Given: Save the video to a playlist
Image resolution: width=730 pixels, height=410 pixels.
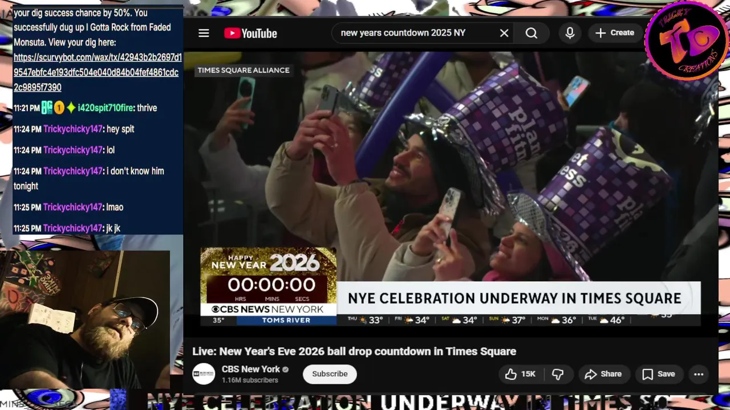Looking at the screenshot, I should click(x=659, y=374).
